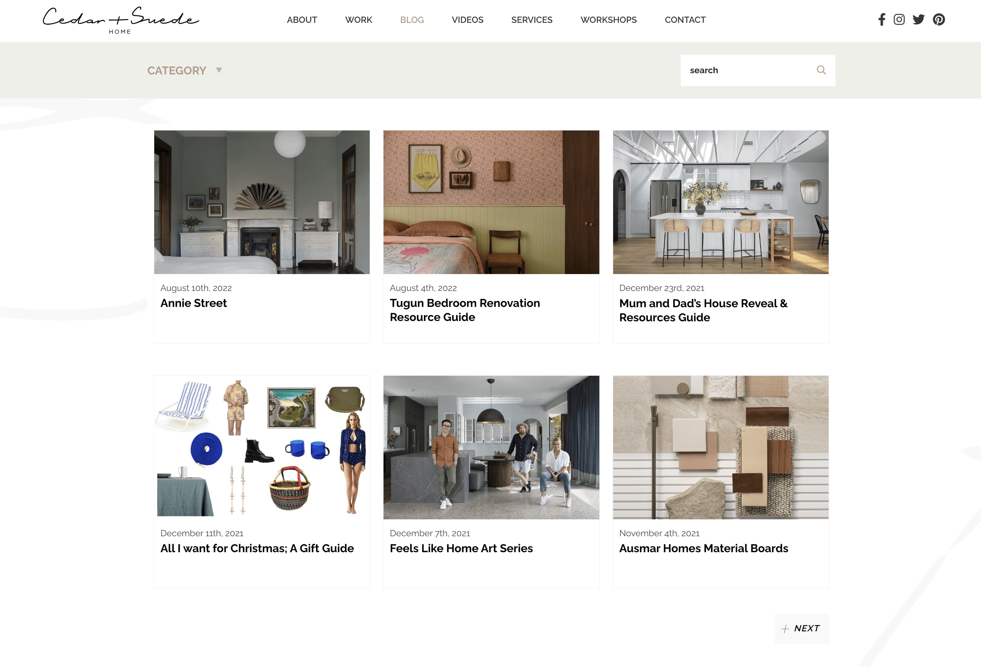Open the CATEGORY filter label
The width and height of the screenshot is (981, 667).
coord(176,70)
